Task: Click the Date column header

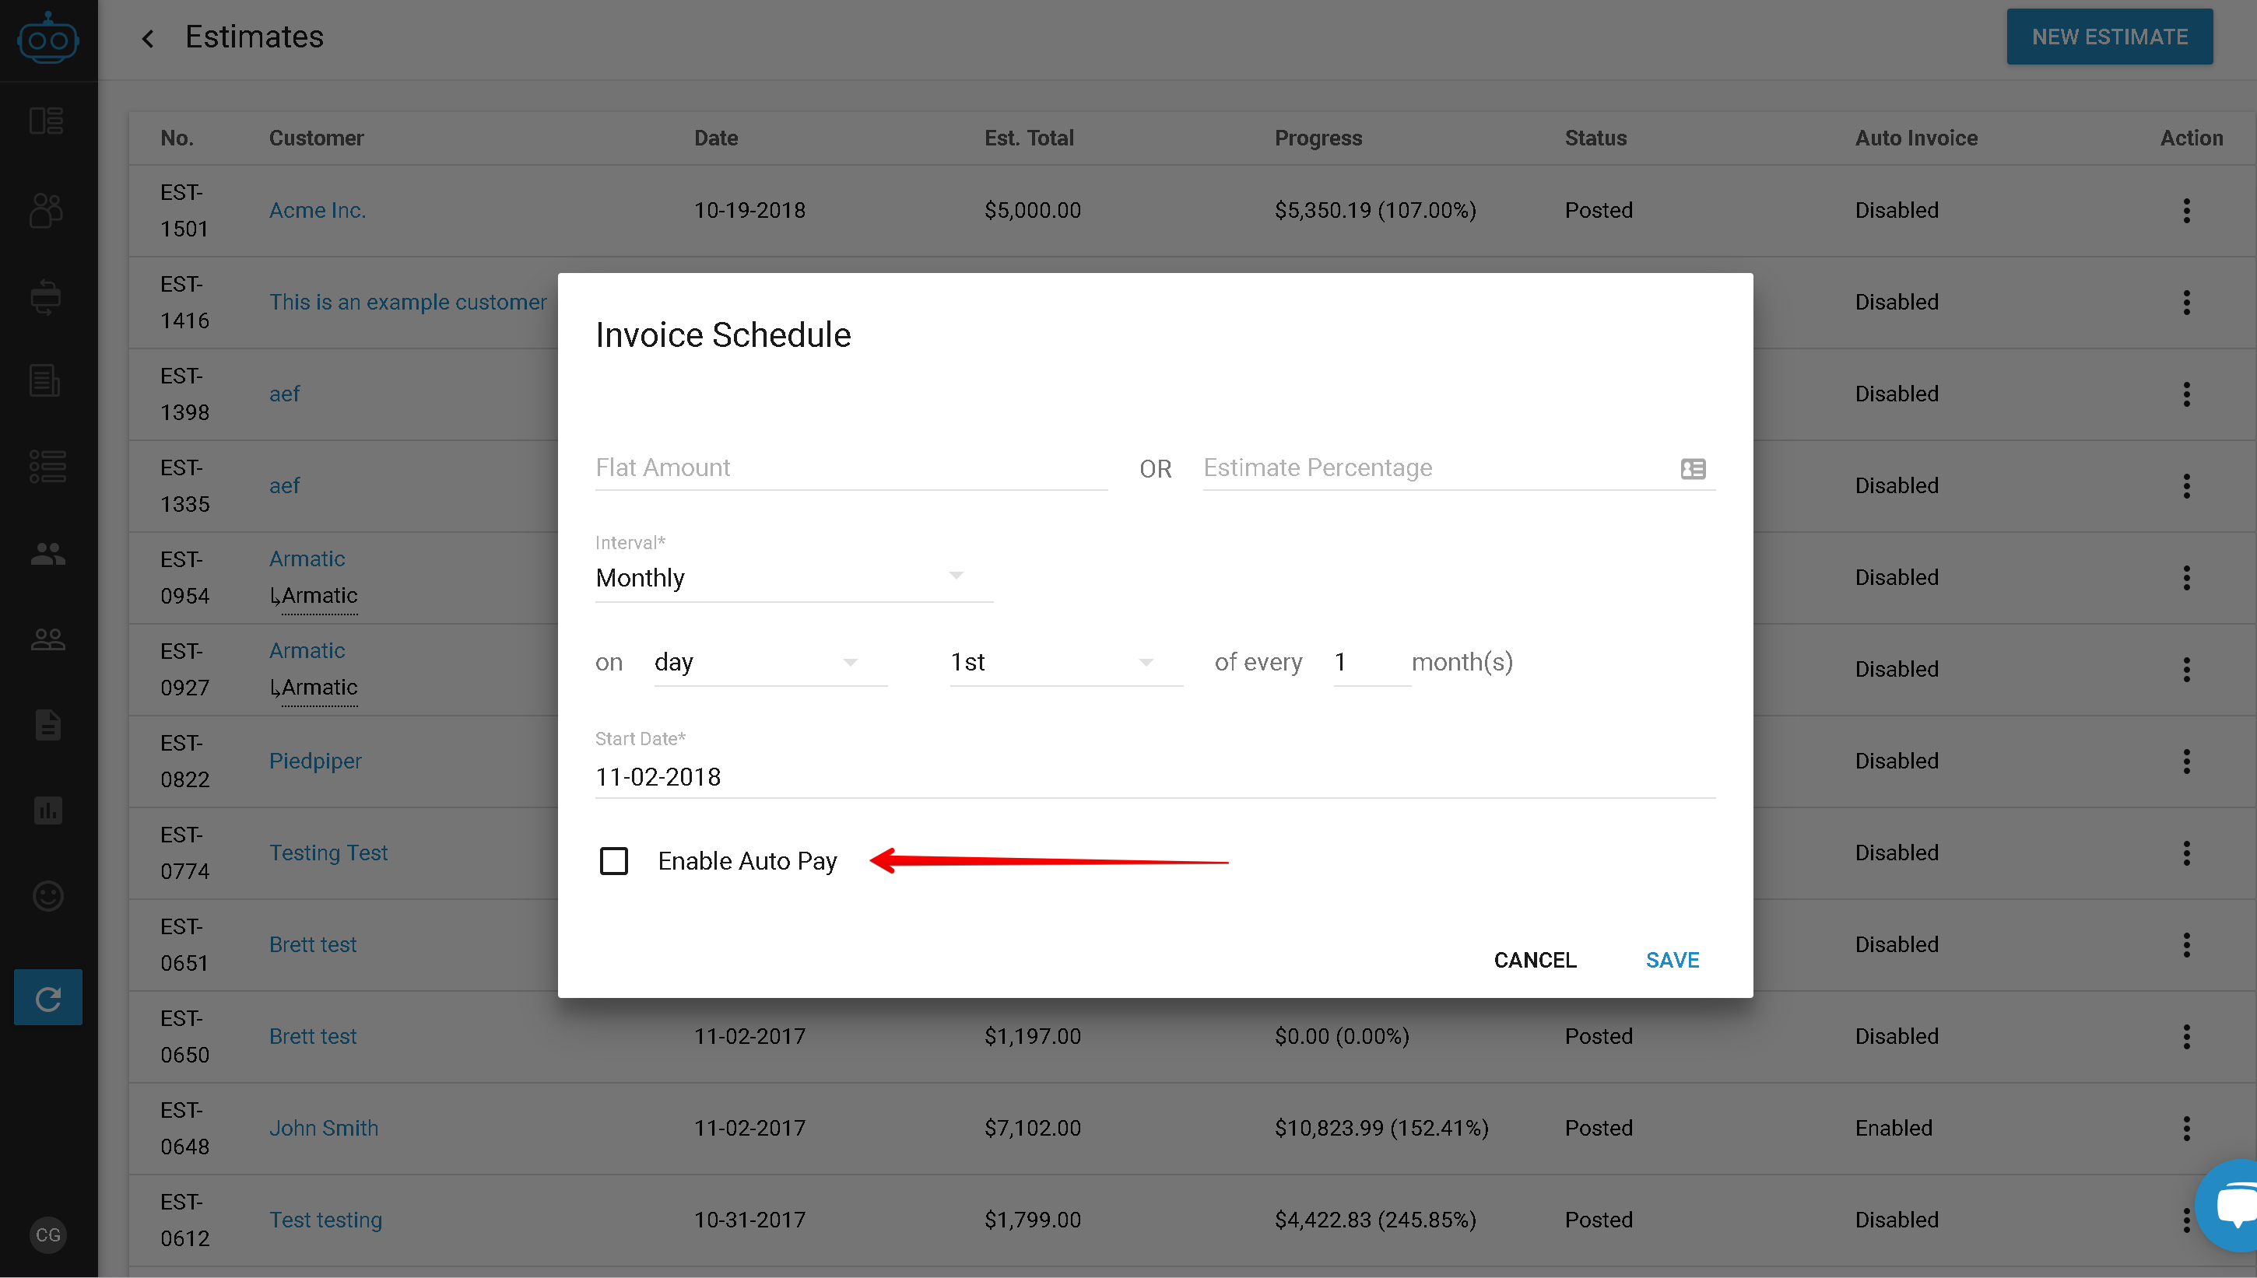Action: coord(716,138)
